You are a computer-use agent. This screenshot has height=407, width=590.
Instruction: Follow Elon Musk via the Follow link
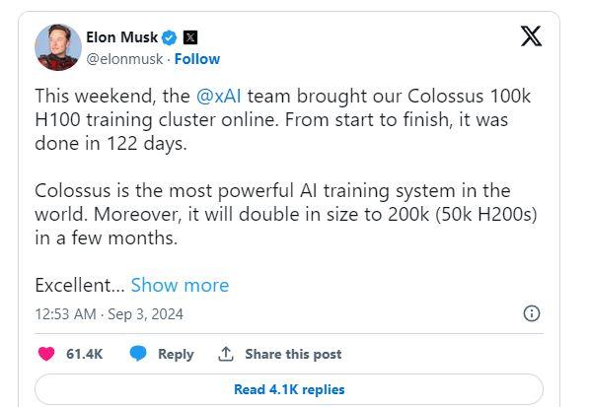tap(197, 59)
